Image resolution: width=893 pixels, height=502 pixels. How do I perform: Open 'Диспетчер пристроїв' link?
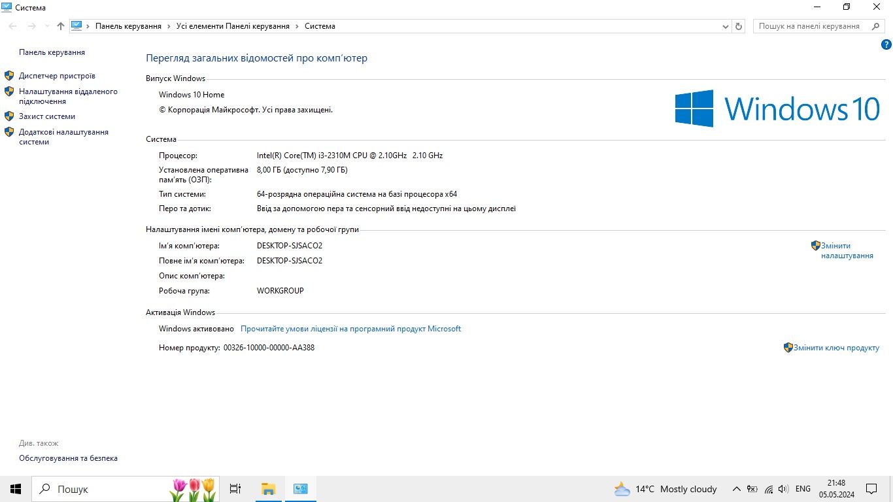(57, 76)
